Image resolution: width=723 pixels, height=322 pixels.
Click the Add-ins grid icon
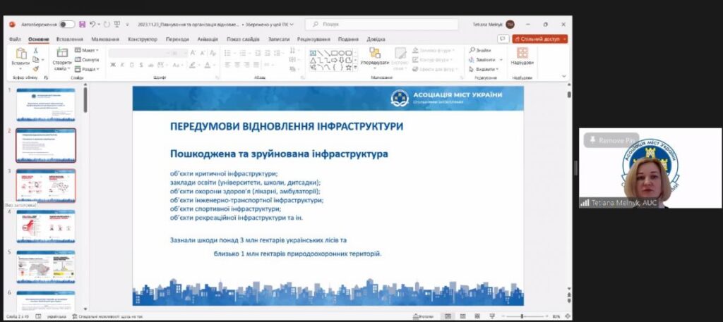522,53
